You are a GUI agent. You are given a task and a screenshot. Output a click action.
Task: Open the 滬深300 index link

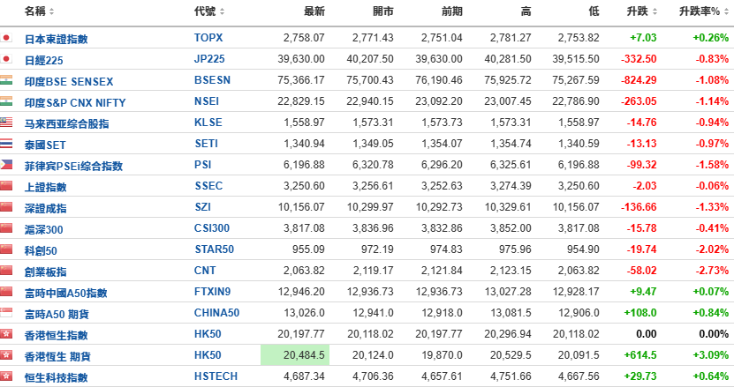(44, 229)
